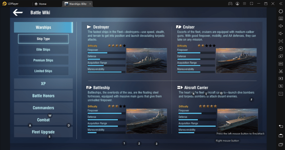Open Battle Honors category
Image resolution: width=285 pixels, height=150 pixels.
(x=43, y=96)
